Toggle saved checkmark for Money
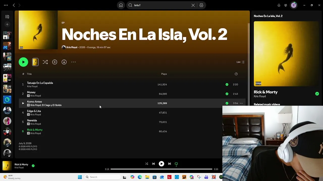Viewport: 323px width, 181px height. click(227, 94)
